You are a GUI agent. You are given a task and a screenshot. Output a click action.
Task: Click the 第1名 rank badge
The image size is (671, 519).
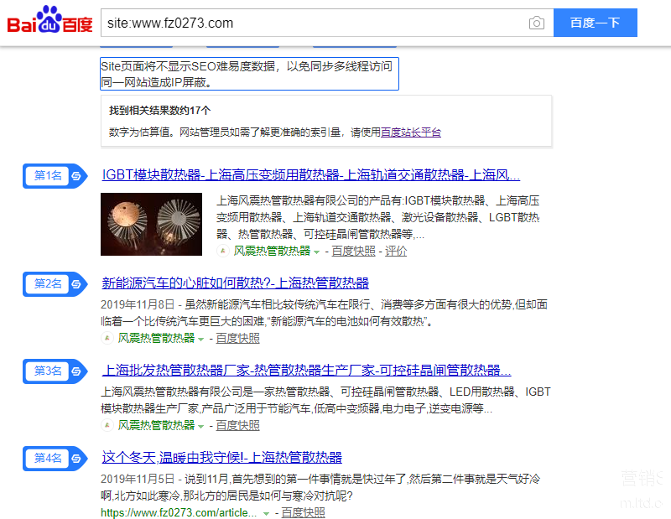[46, 176]
